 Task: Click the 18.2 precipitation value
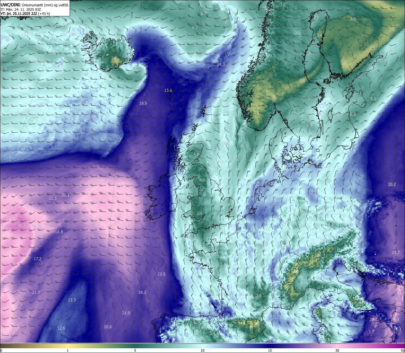(142, 293)
